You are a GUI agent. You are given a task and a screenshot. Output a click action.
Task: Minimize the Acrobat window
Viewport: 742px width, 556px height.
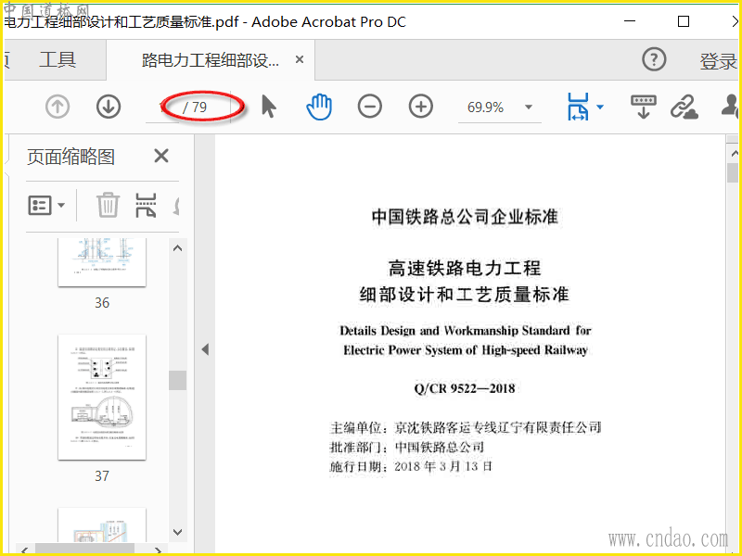coord(630,21)
